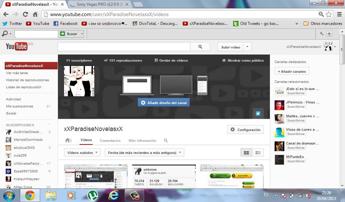Open the dropdown arrow beside Buscar
Viewport: 345px width, 202px height.
click(82, 34)
